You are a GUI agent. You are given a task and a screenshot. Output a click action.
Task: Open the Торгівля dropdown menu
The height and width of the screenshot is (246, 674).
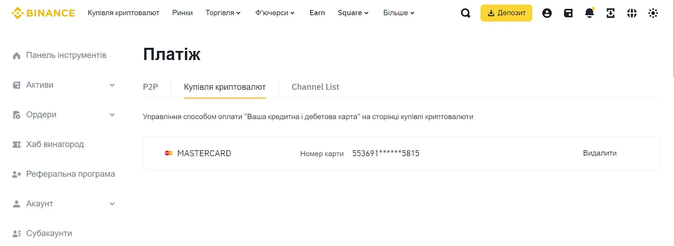click(223, 13)
